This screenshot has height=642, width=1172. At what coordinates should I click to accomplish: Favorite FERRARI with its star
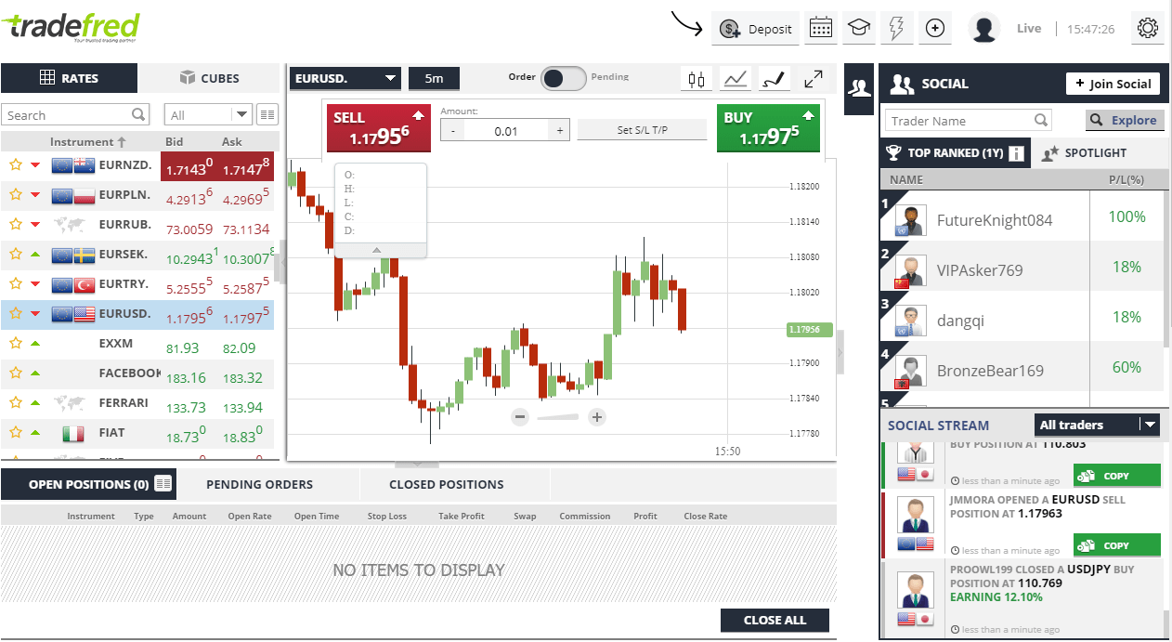[15, 403]
